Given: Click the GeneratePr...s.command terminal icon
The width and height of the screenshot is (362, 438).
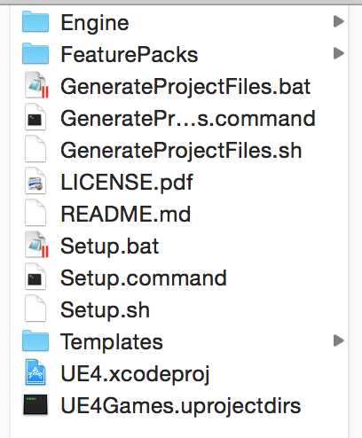Looking at the screenshot, I should click(x=35, y=117).
